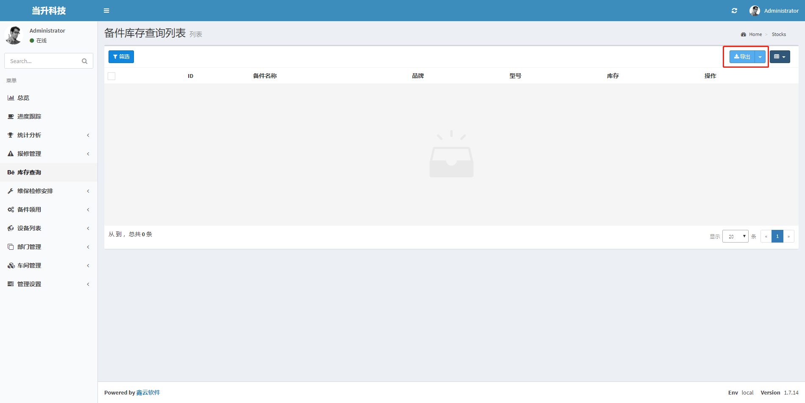Open 总览 dashboard from the sidebar
This screenshot has width=805, height=403.
coord(23,98)
